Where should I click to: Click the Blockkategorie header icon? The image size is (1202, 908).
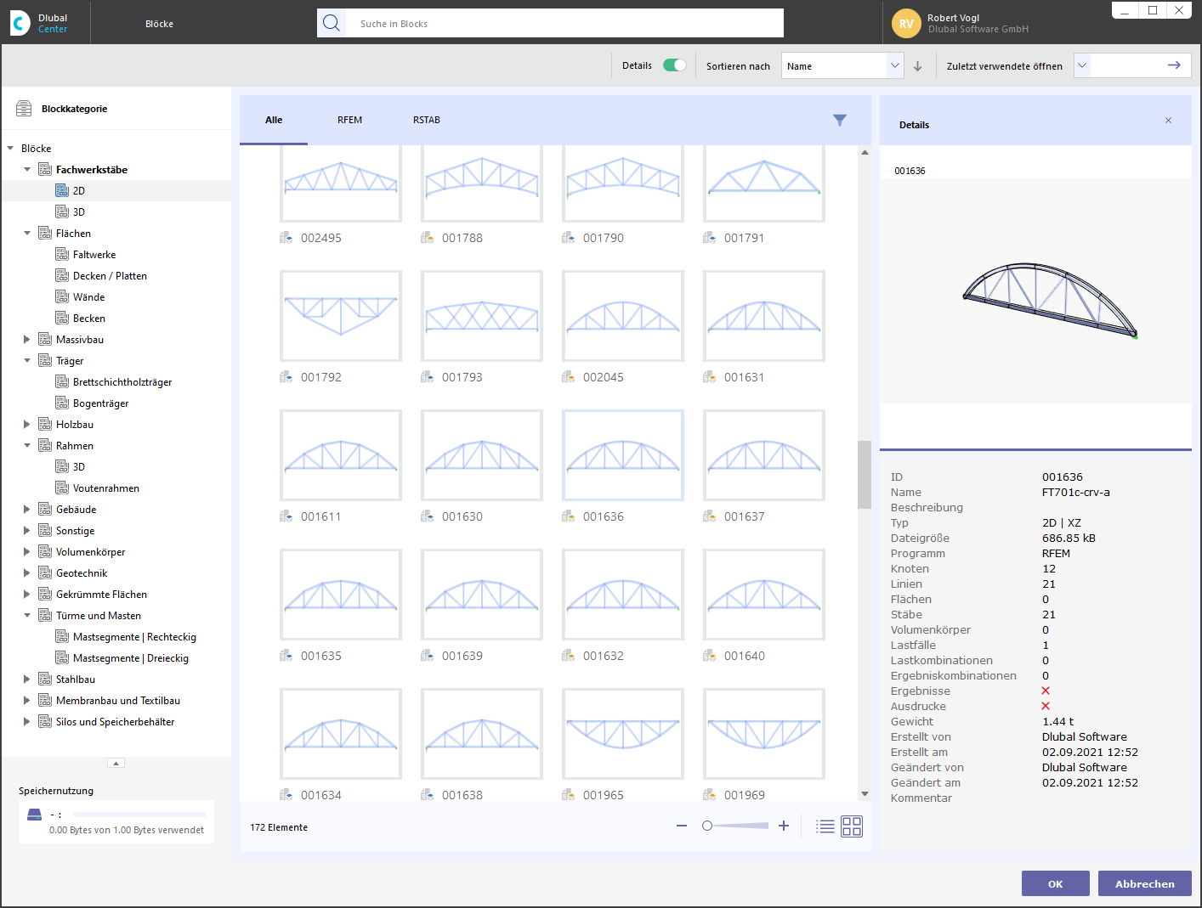pyautogui.click(x=24, y=109)
